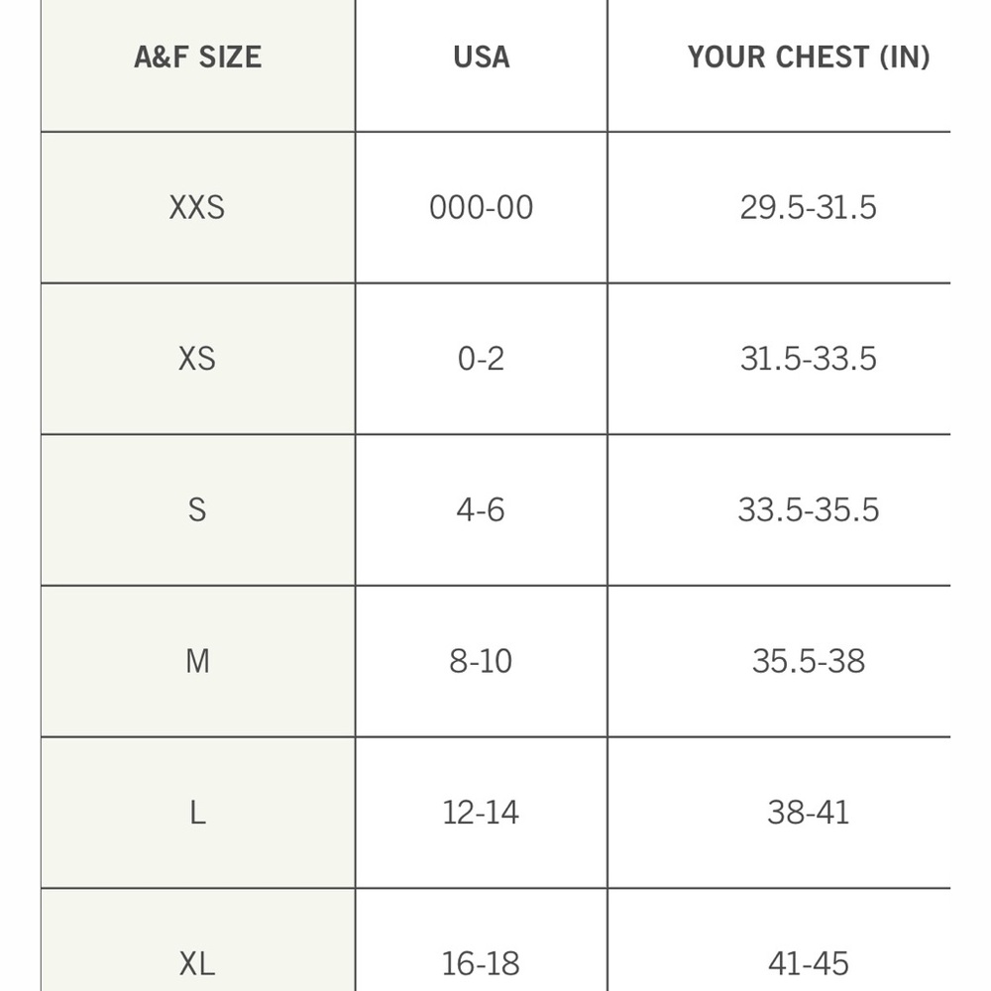Image resolution: width=991 pixels, height=991 pixels.
Task: Select chest measurement 35.5-38
Action: pos(809,661)
